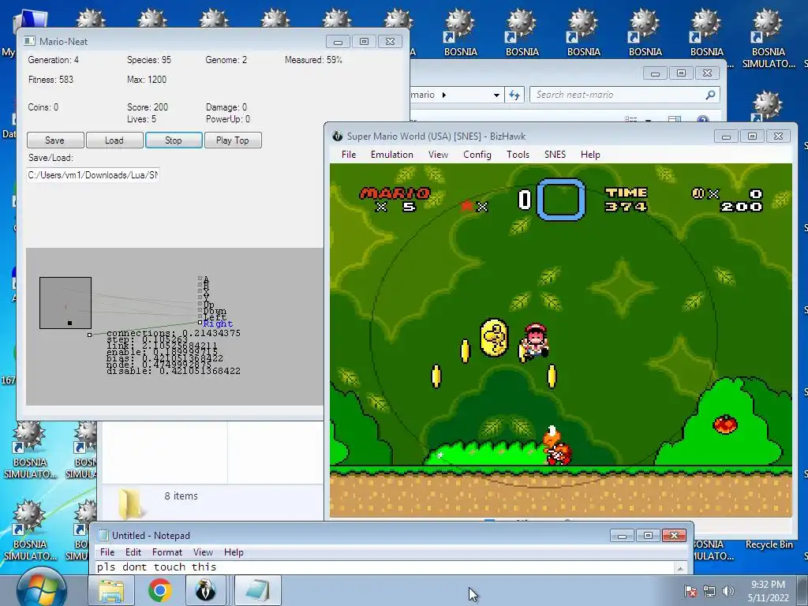This screenshot has height=606, width=808.
Task: Open the SNES menu in BizHawk
Action: (x=555, y=155)
